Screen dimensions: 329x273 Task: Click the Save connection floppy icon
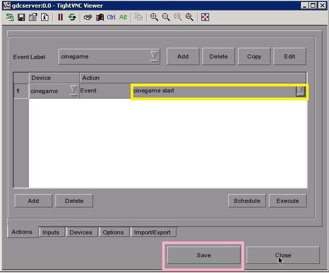[21, 17]
